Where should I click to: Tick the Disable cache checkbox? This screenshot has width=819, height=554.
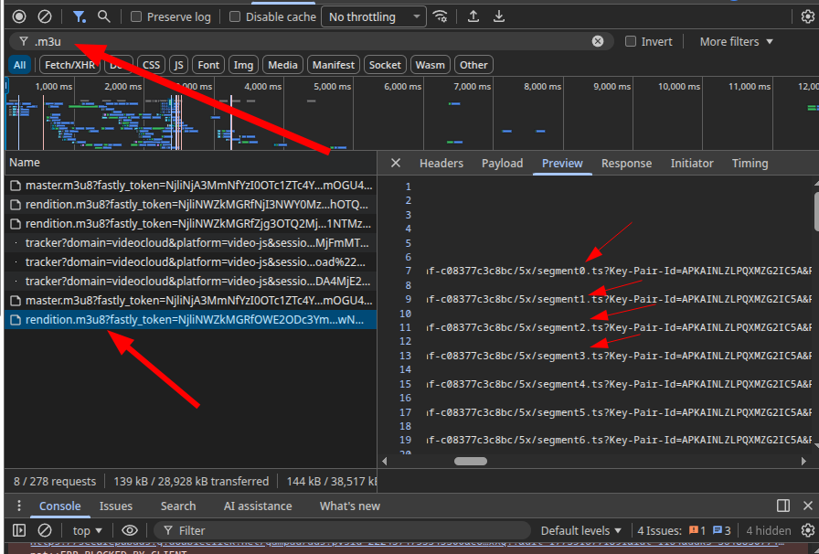click(235, 16)
